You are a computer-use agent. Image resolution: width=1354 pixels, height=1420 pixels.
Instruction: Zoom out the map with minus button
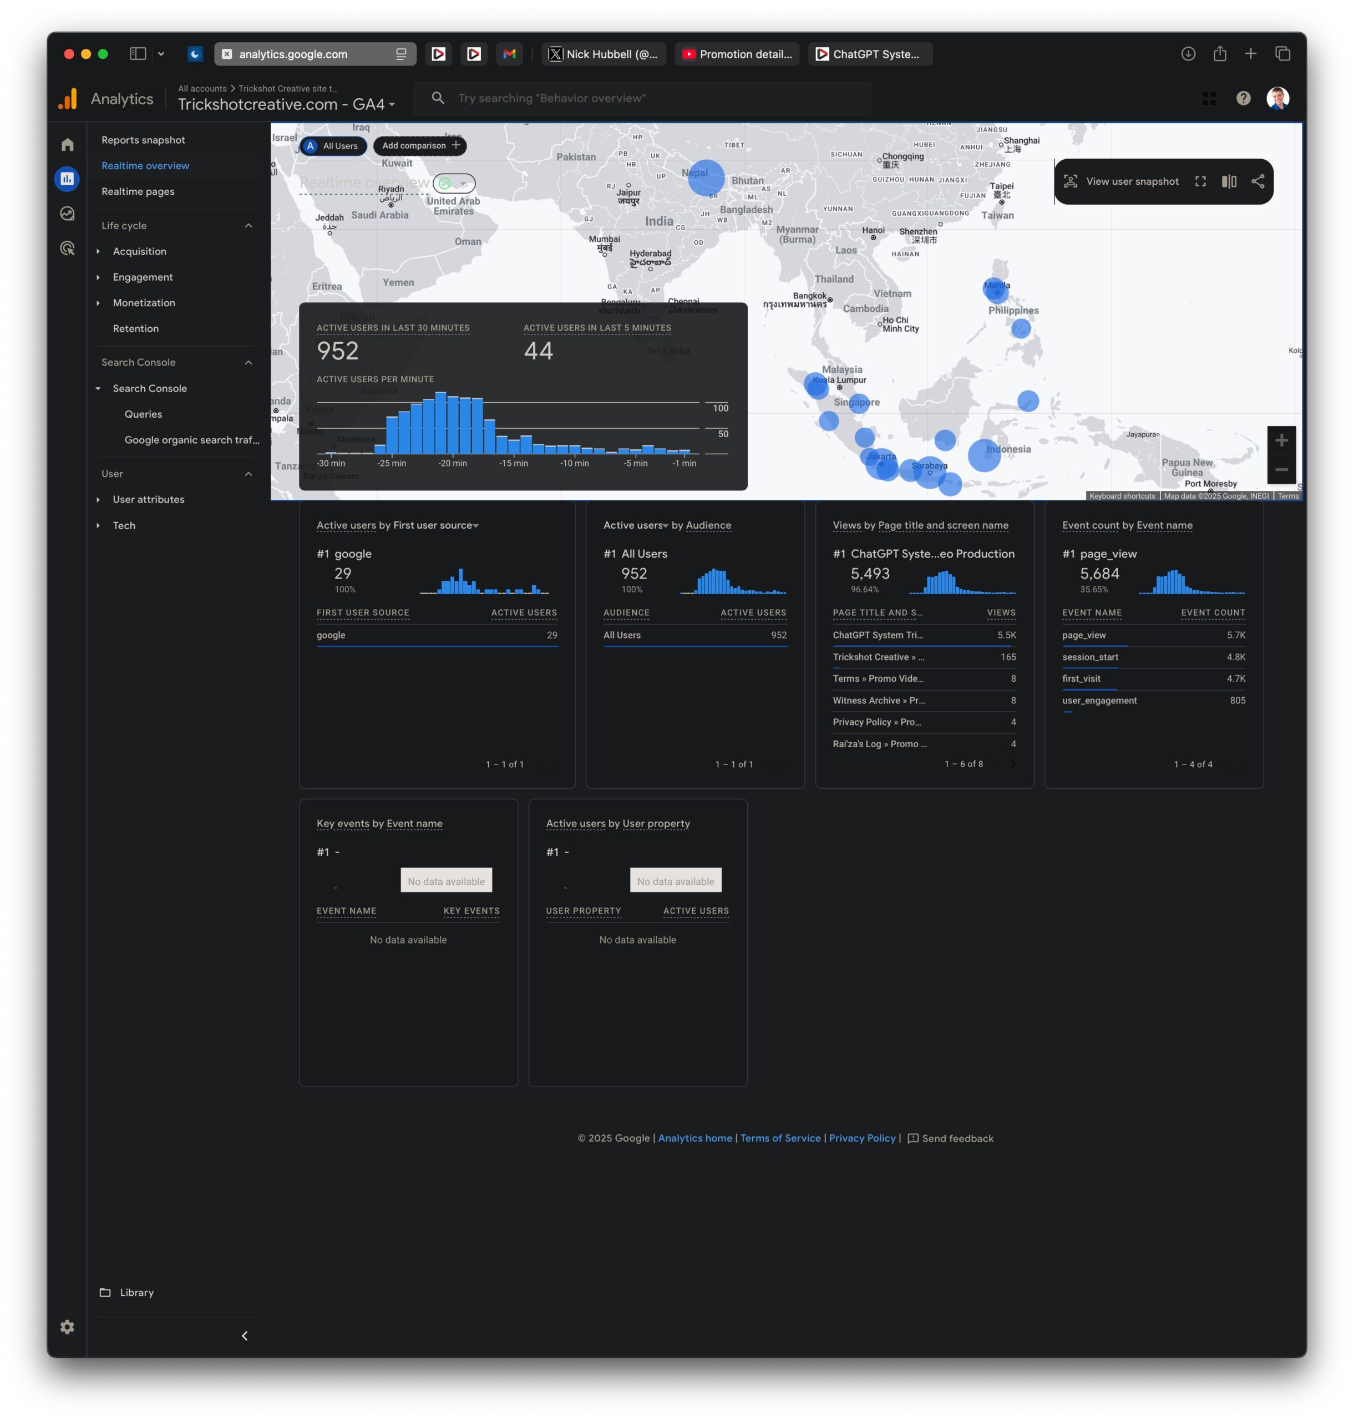[1282, 469]
